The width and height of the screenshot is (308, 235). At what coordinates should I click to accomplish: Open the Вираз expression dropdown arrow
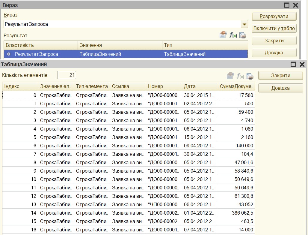pyautogui.click(x=244, y=24)
